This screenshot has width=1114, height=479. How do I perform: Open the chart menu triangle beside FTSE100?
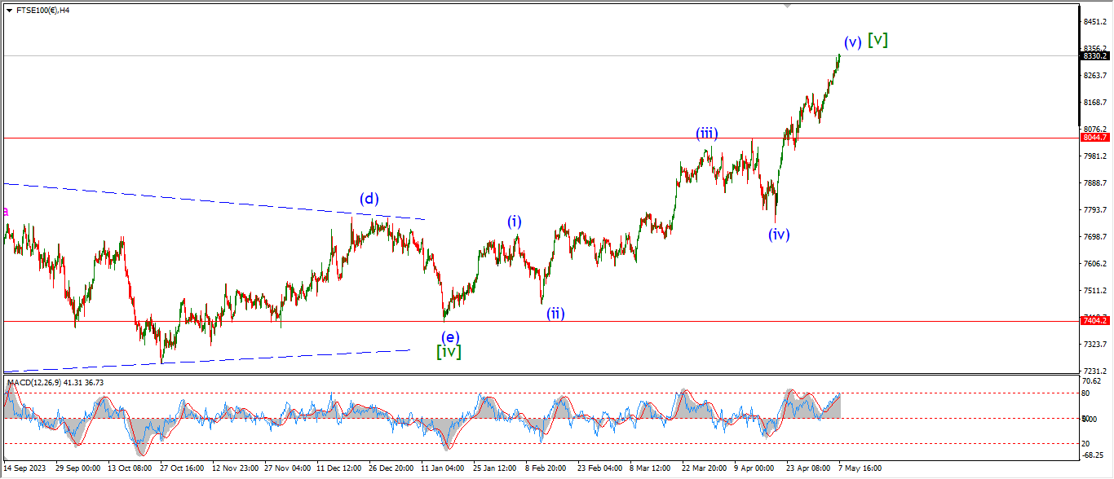click(x=9, y=11)
